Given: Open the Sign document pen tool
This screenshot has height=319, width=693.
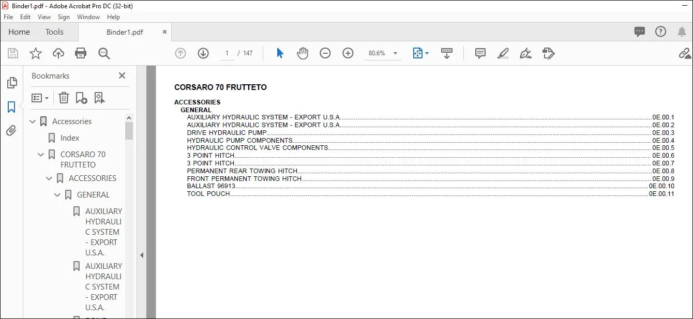Looking at the screenshot, I should pyautogui.click(x=526, y=53).
